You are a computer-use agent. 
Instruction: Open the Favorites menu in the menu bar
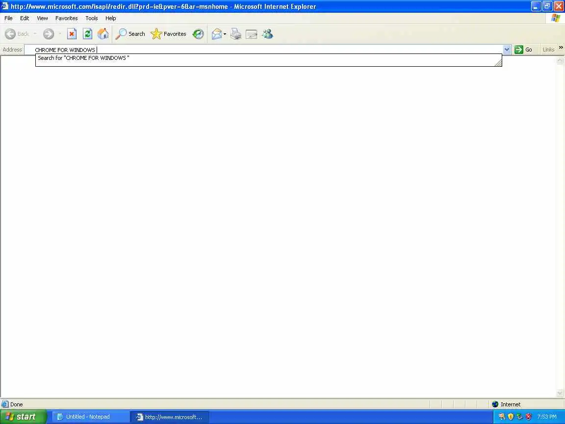(66, 18)
